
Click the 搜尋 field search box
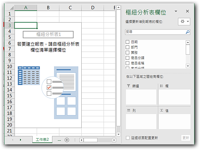click(158, 32)
